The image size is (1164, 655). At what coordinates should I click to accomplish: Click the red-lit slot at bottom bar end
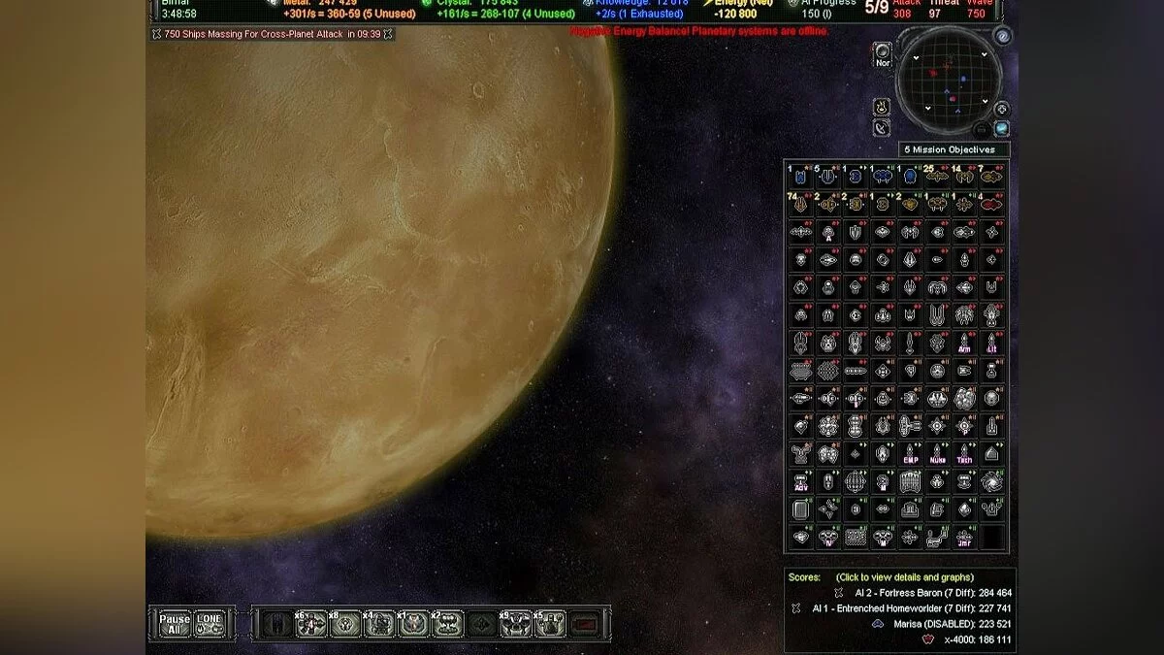583,624
